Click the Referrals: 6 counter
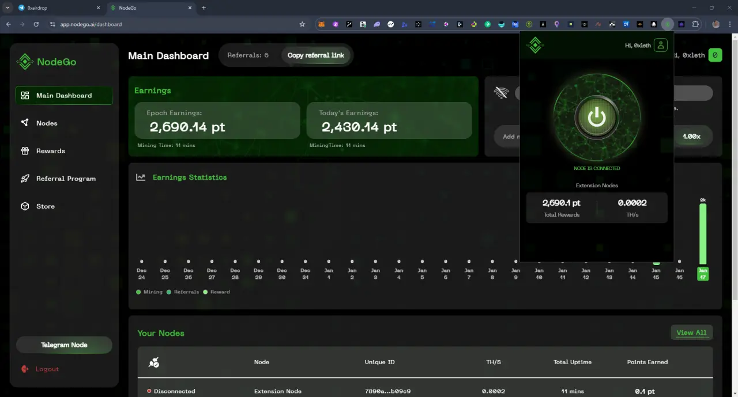 pos(248,55)
